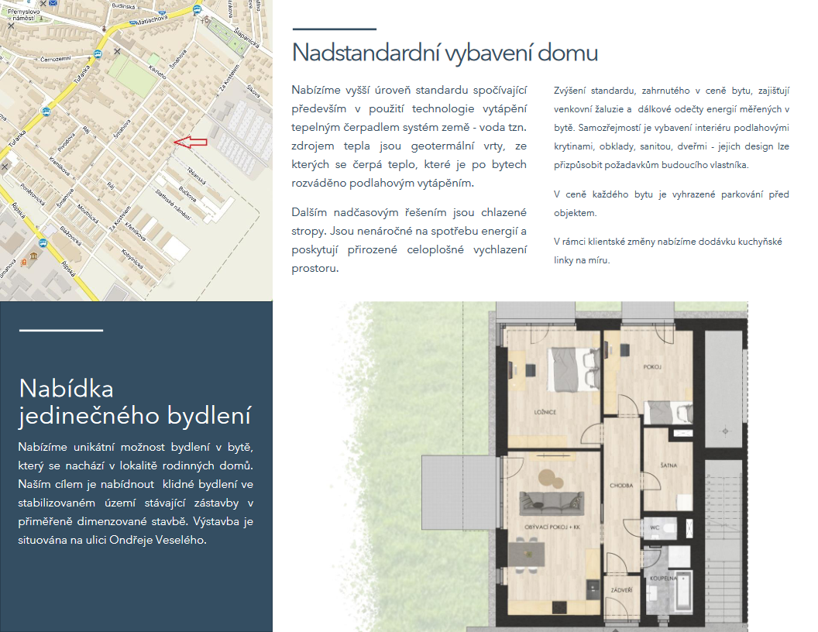Click 'Bučkova' street label on map

click(187, 194)
